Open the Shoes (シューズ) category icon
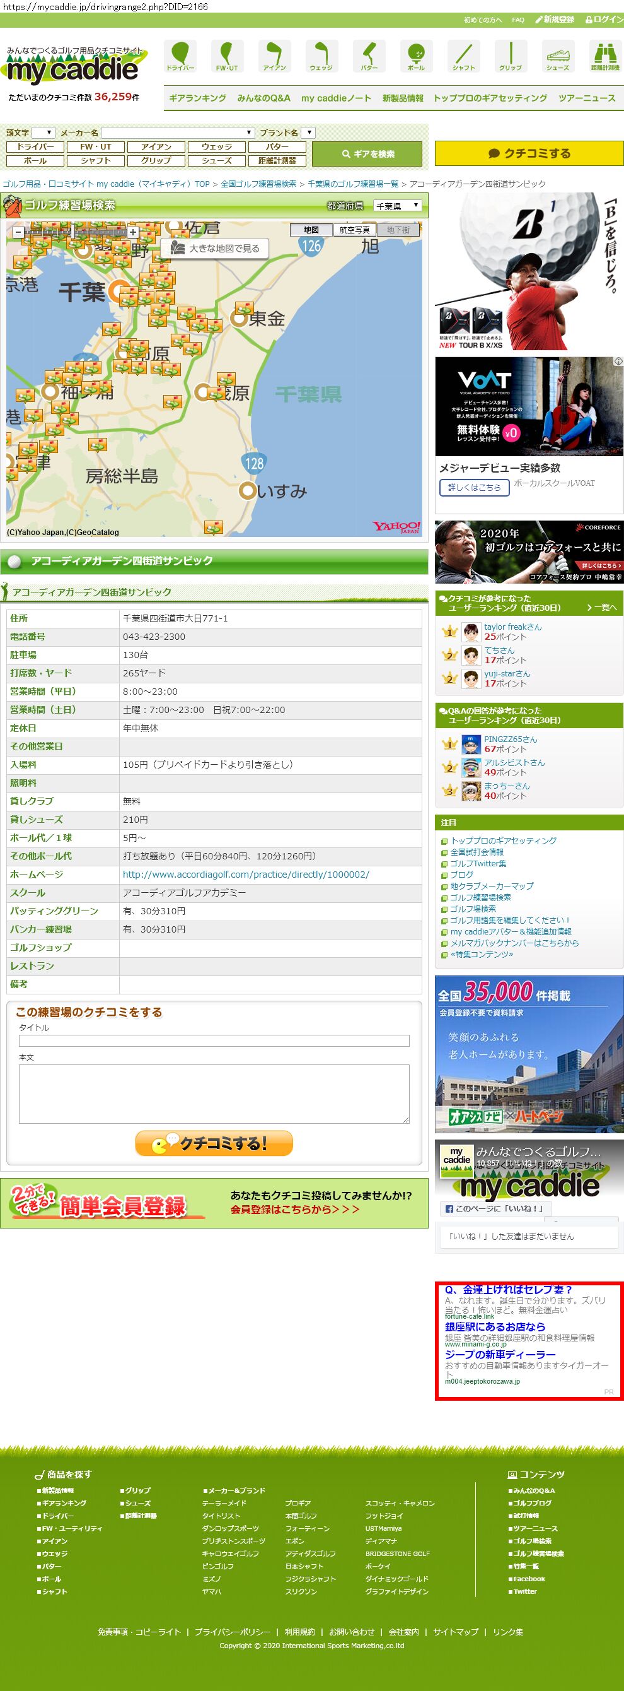 (x=558, y=55)
